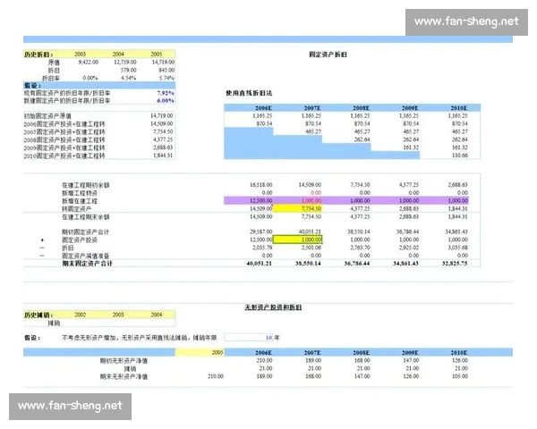Click the 6.00% assumption cell

[x=166, y=101]
